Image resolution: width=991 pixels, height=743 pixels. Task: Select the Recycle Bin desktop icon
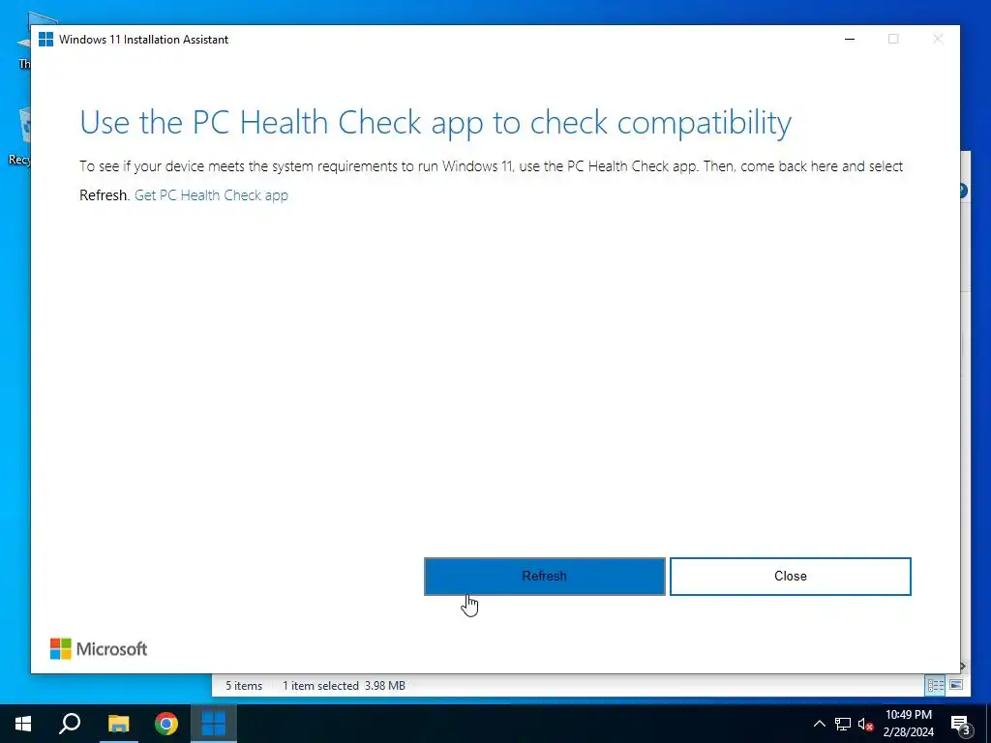(x=20, y=135)
